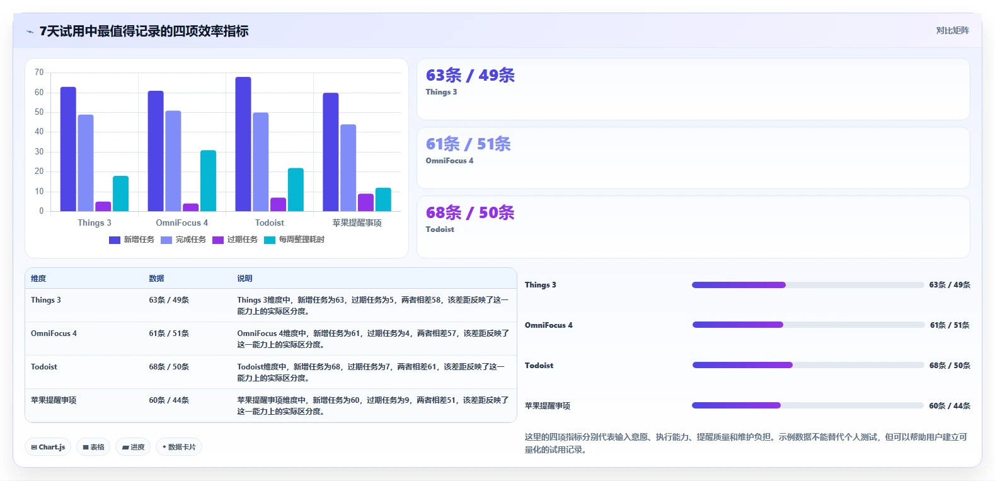Click the 63条 / 49条 value beside progress bar
This screenshot has width=995, height=481.
pos(950,285)
